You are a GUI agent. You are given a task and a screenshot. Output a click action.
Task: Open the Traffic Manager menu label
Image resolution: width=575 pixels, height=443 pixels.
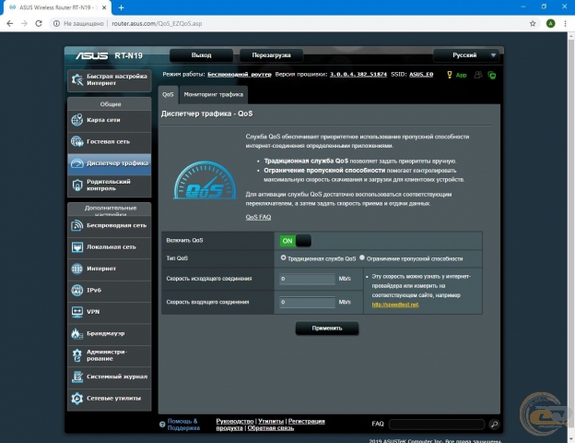coord(117,163)
